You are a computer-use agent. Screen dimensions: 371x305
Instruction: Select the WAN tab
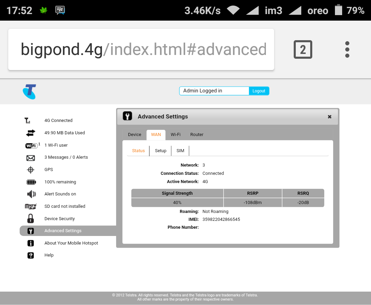[156, 135]
